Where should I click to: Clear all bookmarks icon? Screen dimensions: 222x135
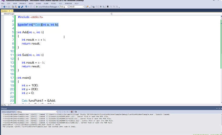pos(117,7)
